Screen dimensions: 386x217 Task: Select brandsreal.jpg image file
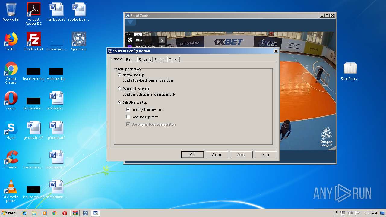pyautogui.click(x=33, y=74)
